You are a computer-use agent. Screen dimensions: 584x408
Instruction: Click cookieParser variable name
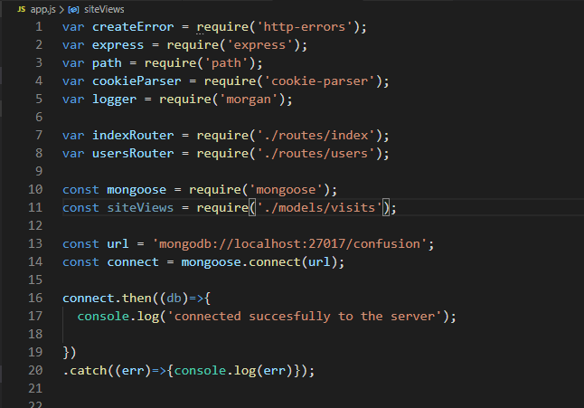coord(137,81)
